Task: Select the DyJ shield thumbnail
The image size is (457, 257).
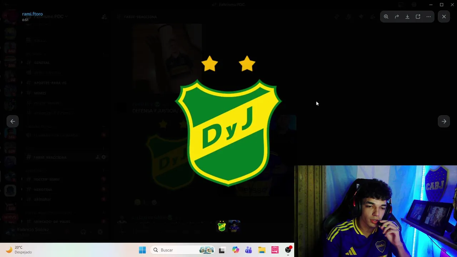Action: 222,226
